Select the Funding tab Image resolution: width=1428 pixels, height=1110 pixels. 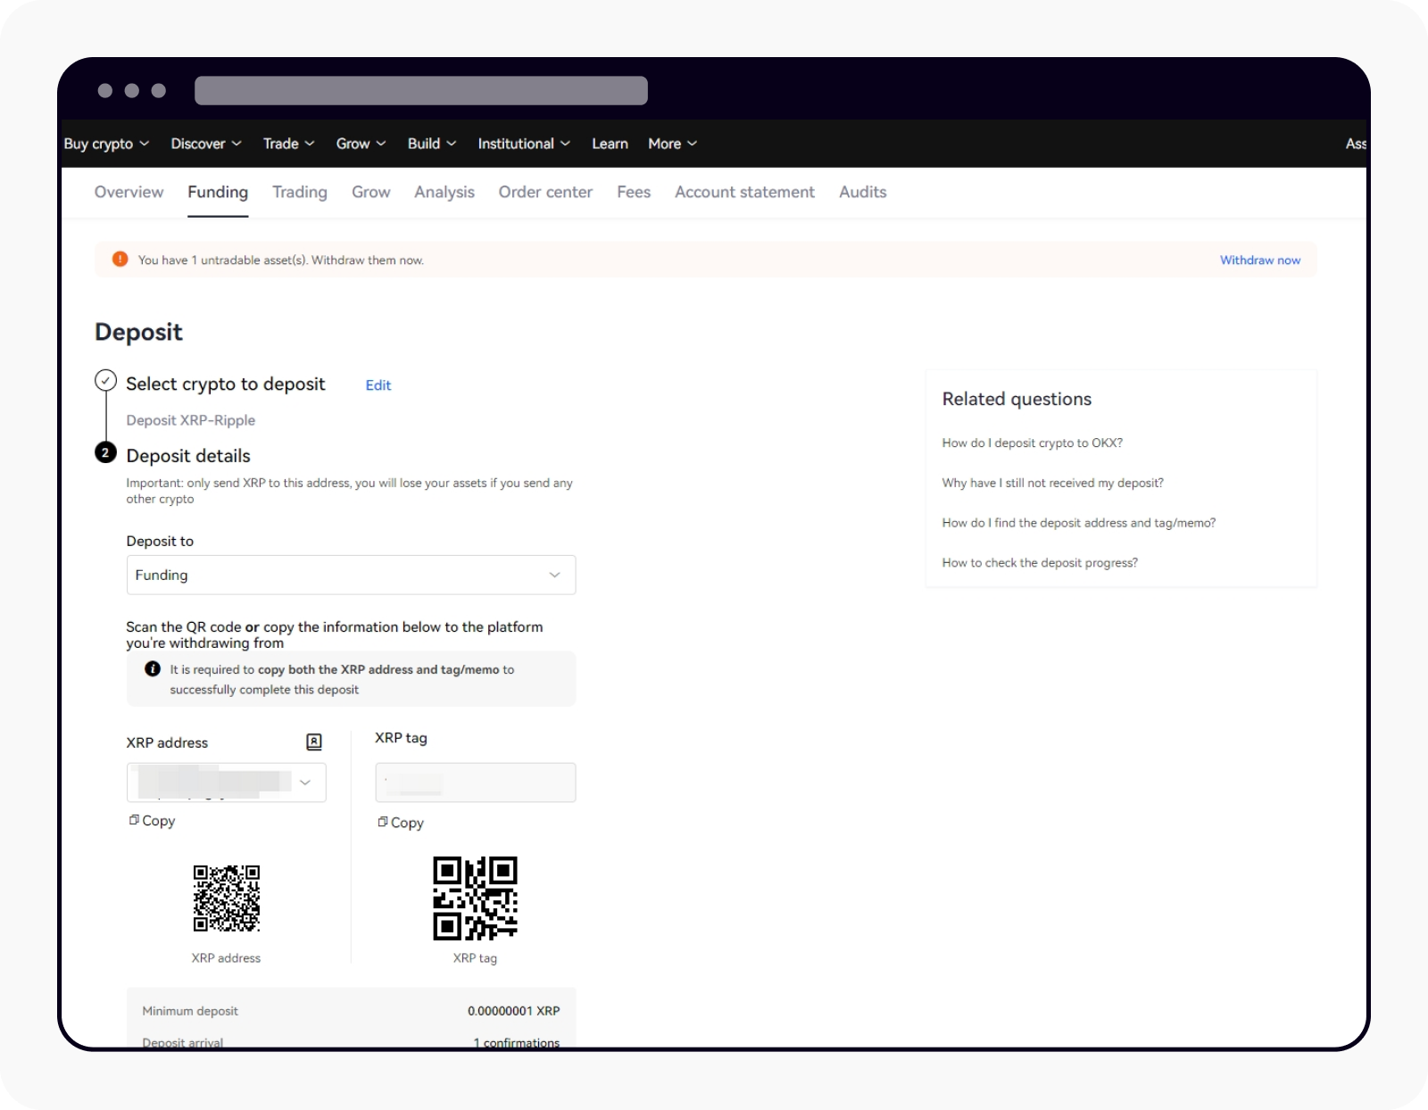218,192
